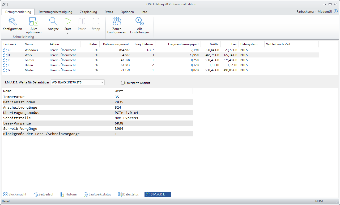This screenshot has height=205, width=340.
Task: Click the Pause icon in ribbon
Action: pos(82,21)
